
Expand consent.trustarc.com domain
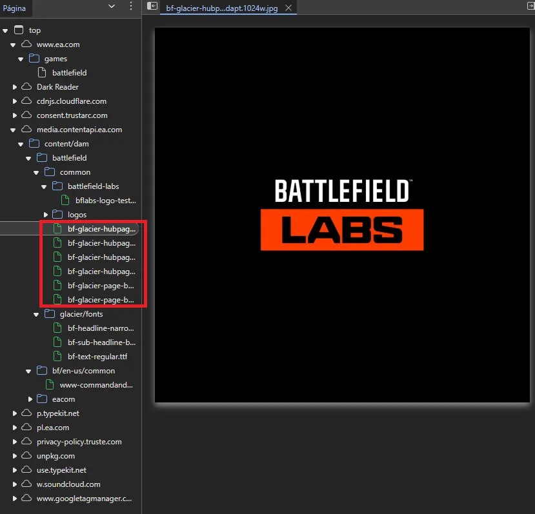coord(14,115)
